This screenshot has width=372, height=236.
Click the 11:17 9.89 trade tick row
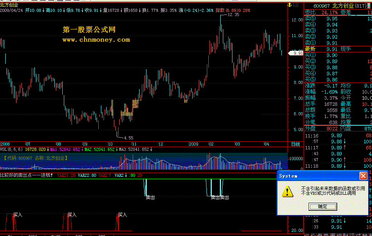338,148
